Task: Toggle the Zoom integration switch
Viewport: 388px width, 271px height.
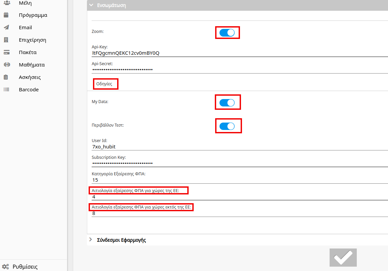Action: (x=227, y=33)
